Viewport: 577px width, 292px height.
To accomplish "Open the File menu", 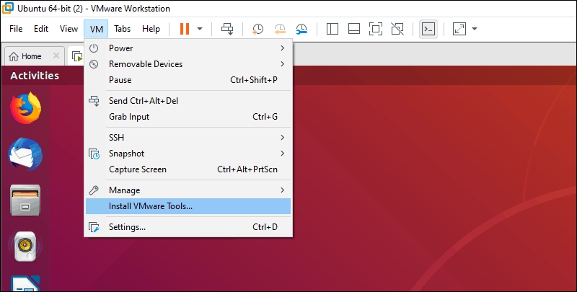I will tap(16, 29).
